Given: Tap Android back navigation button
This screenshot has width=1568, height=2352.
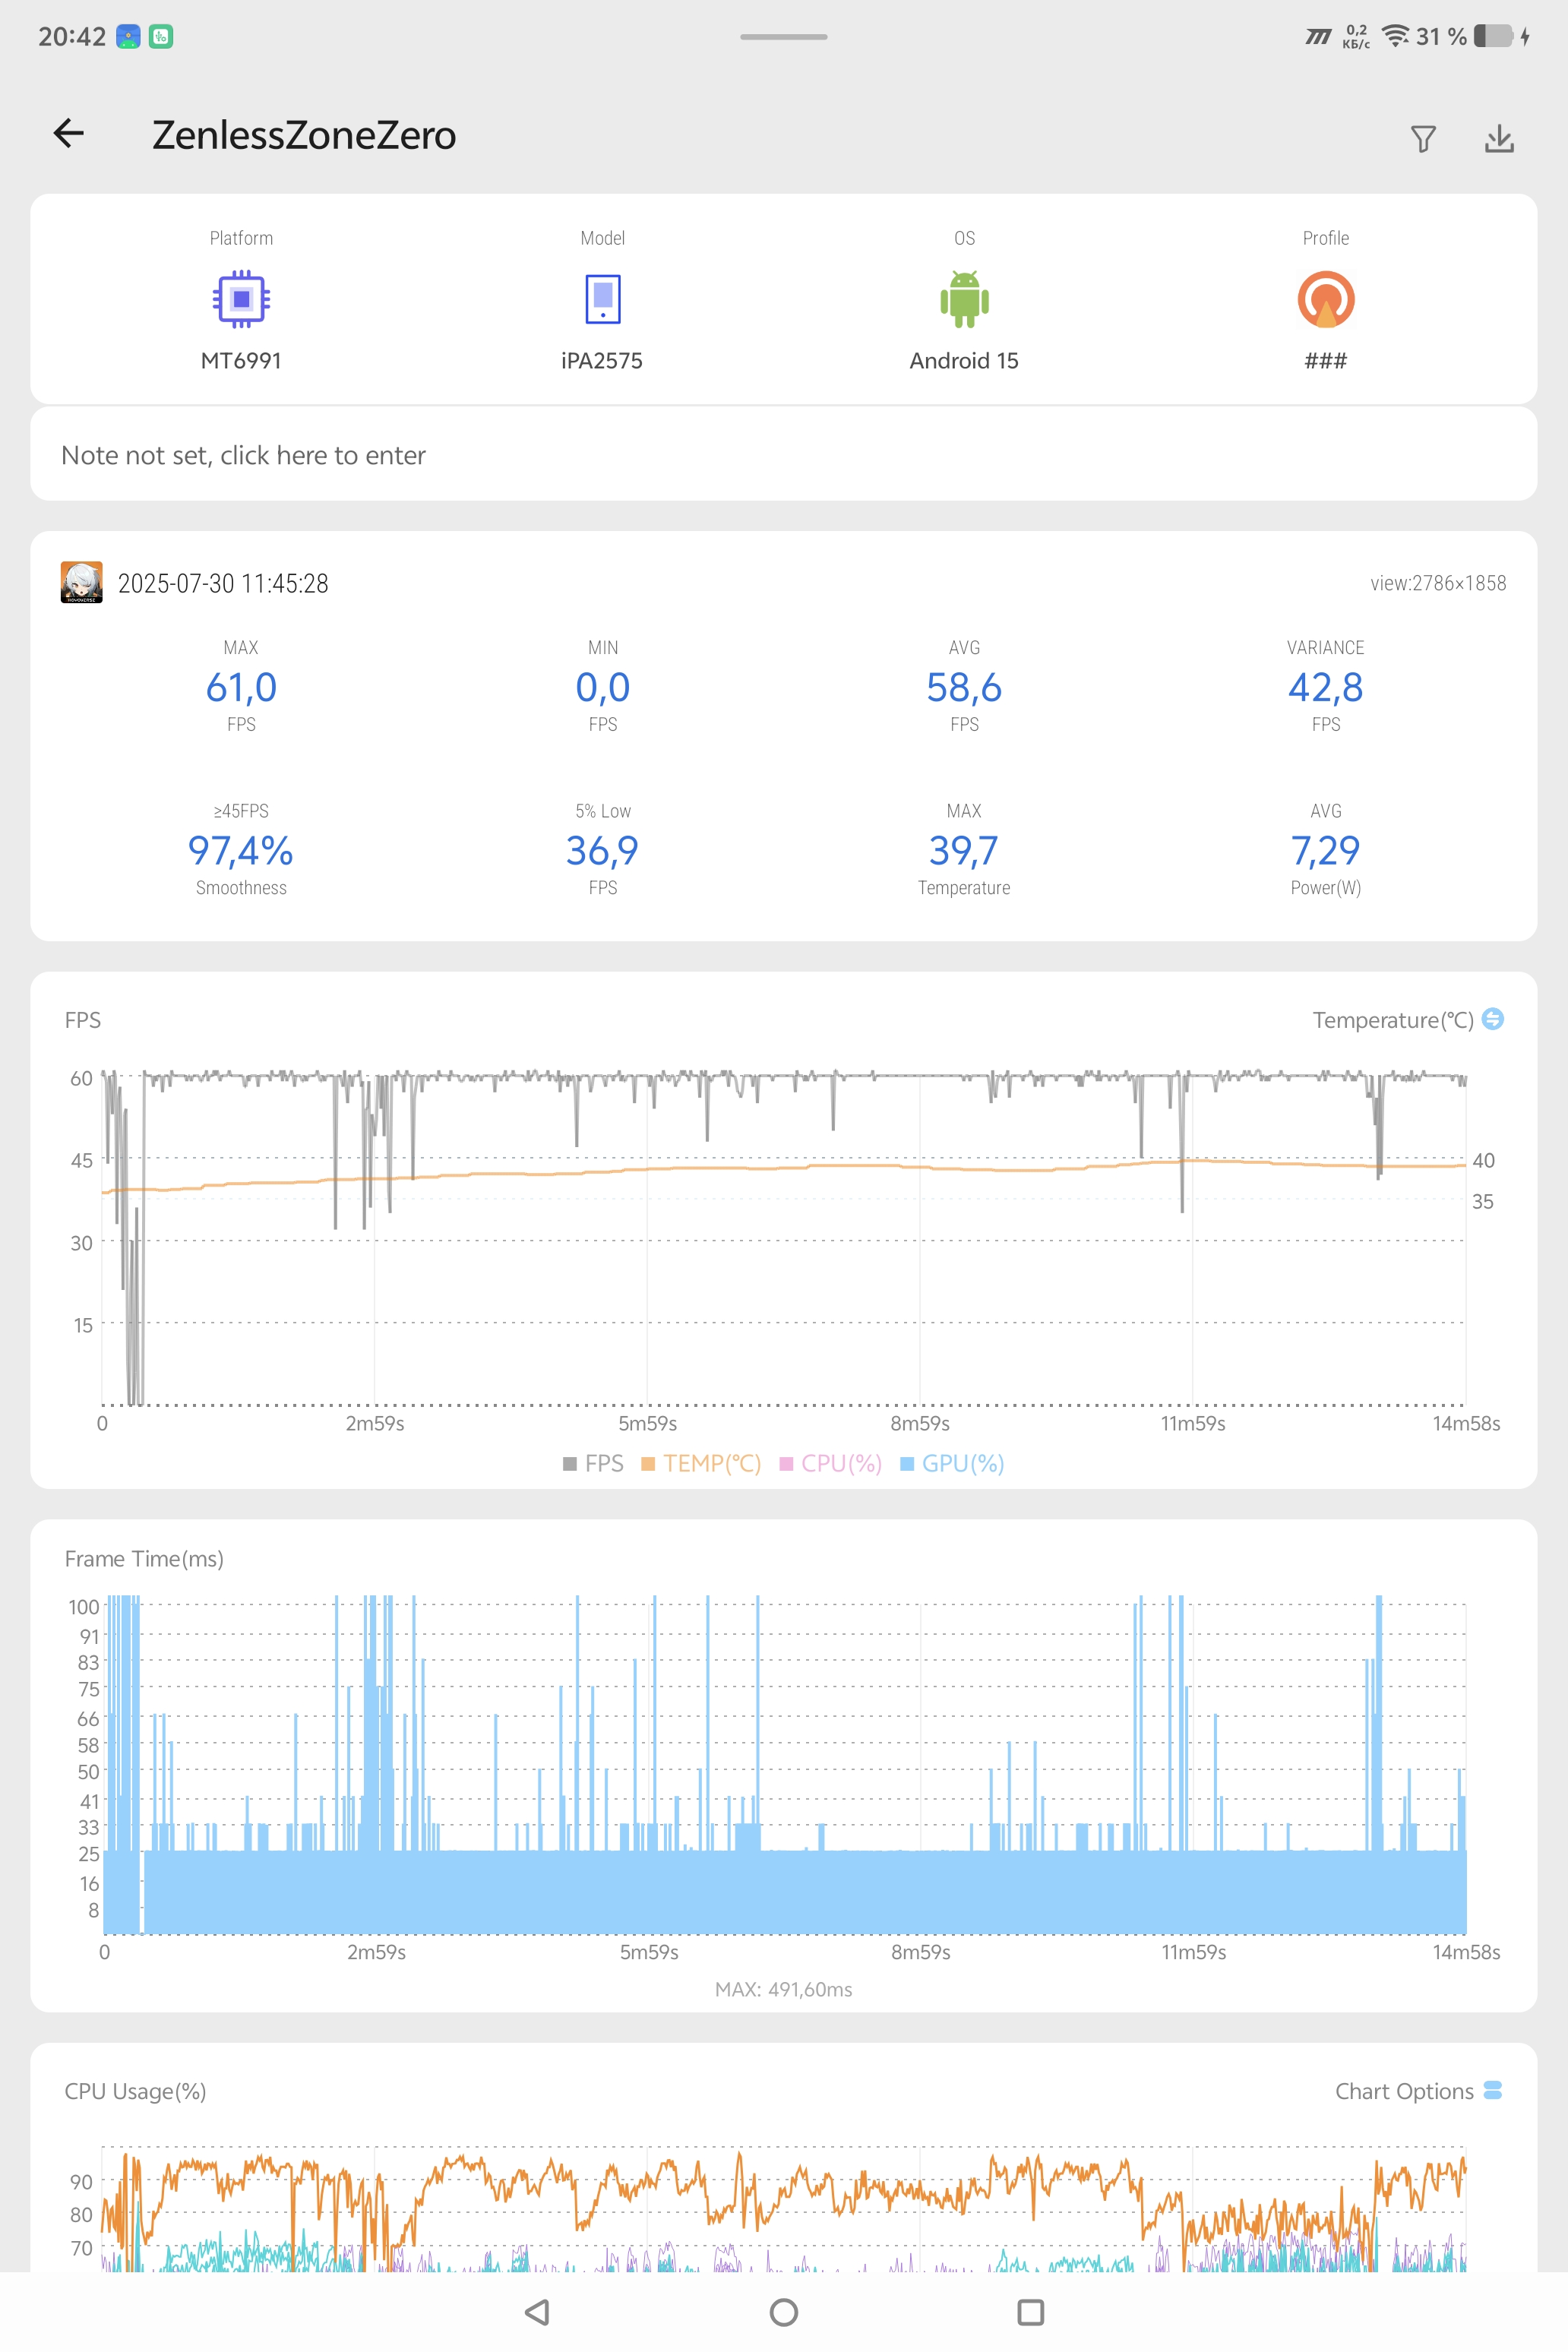Looking at the screenshot, I should (537, 2312).
